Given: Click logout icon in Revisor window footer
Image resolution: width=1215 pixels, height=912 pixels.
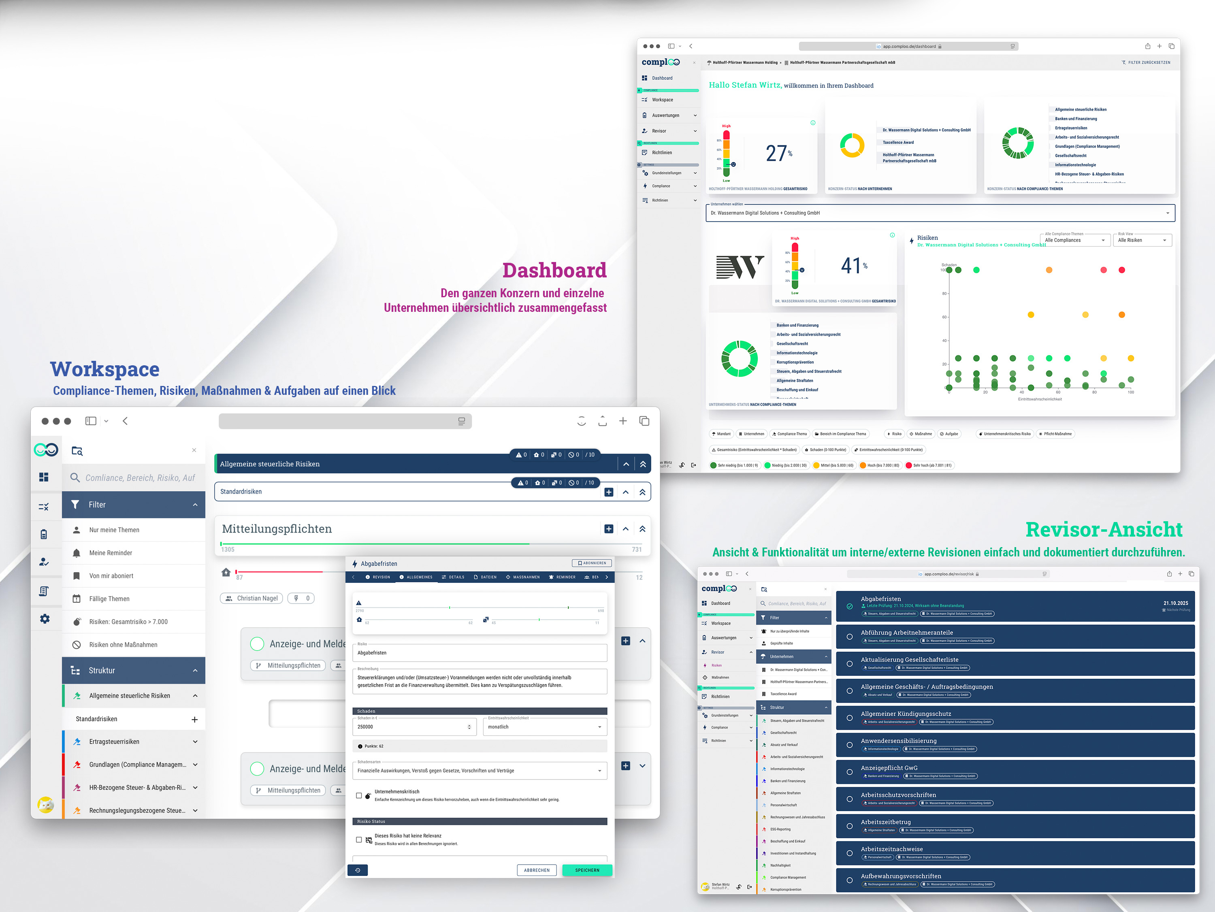Looking at the screenshot, I should pyautogui.click(x=749, y=887).
